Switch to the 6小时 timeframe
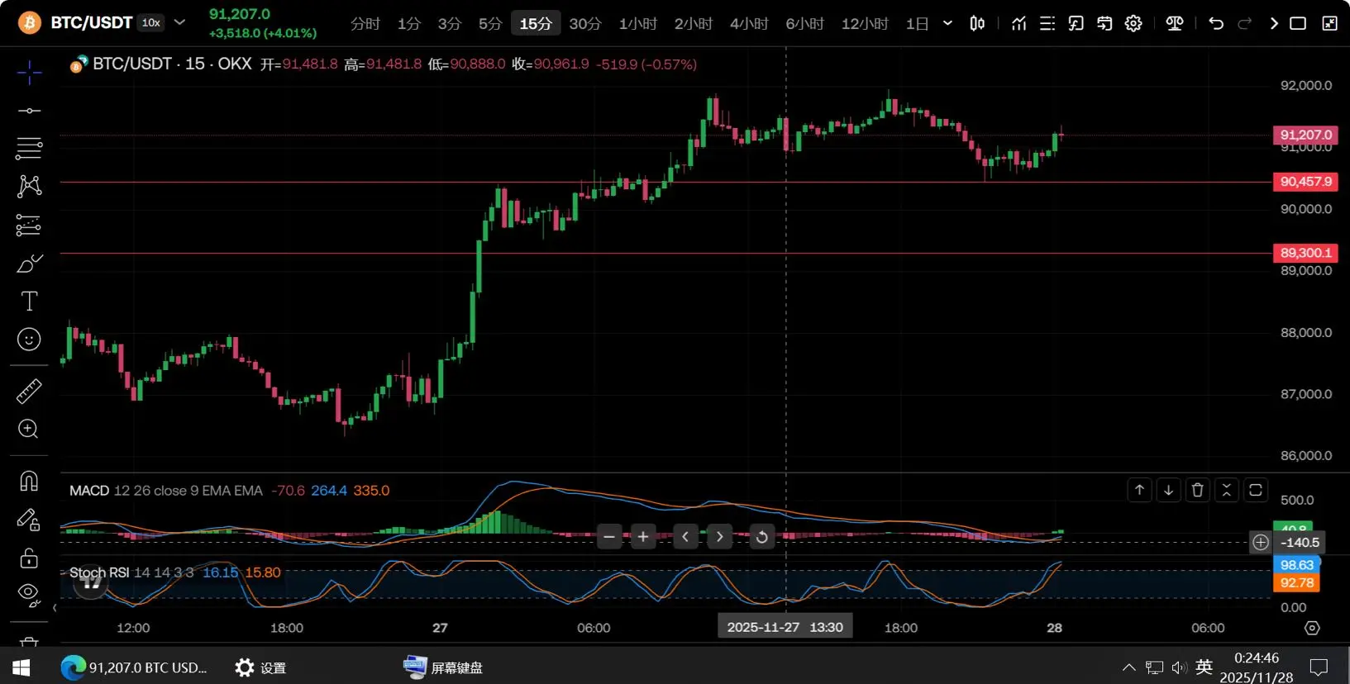The height and width of the screenshot is (684, 1350). (x=804, y=23)
